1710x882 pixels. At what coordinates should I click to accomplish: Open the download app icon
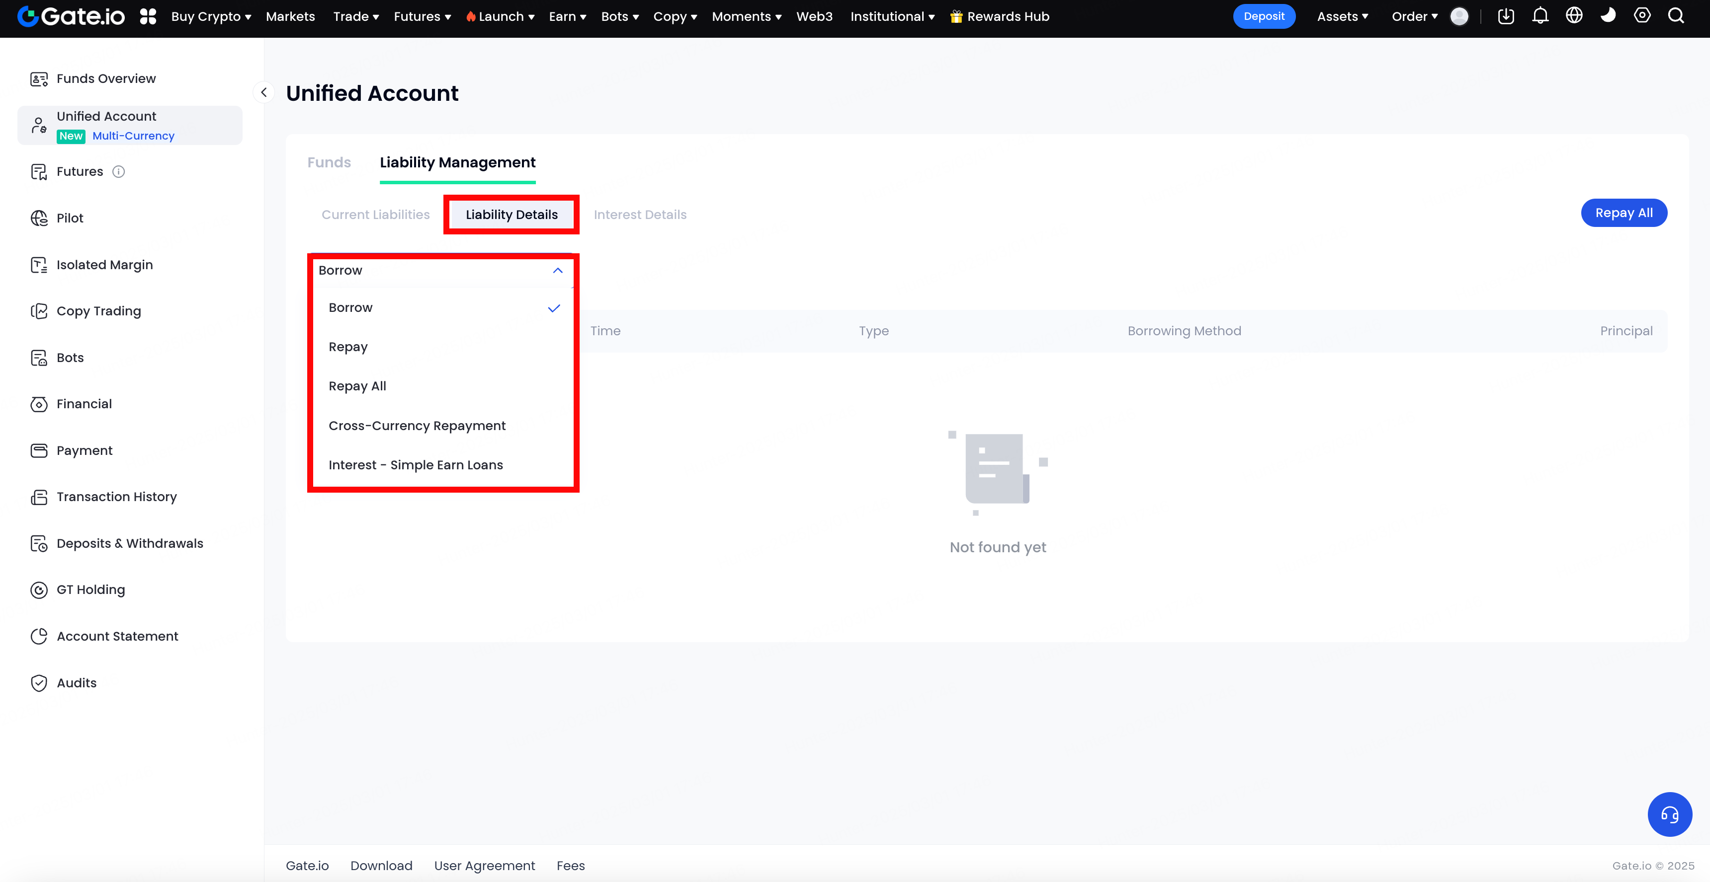1506,16
